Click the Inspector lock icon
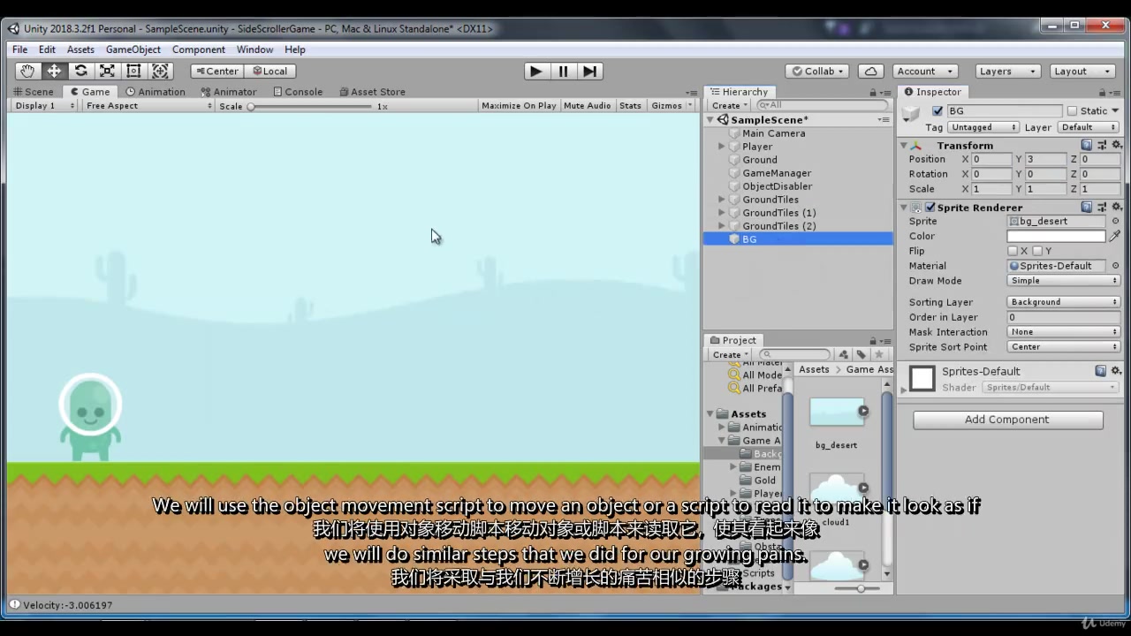This screenshot has height=636, width=1131. (1101, 92)
